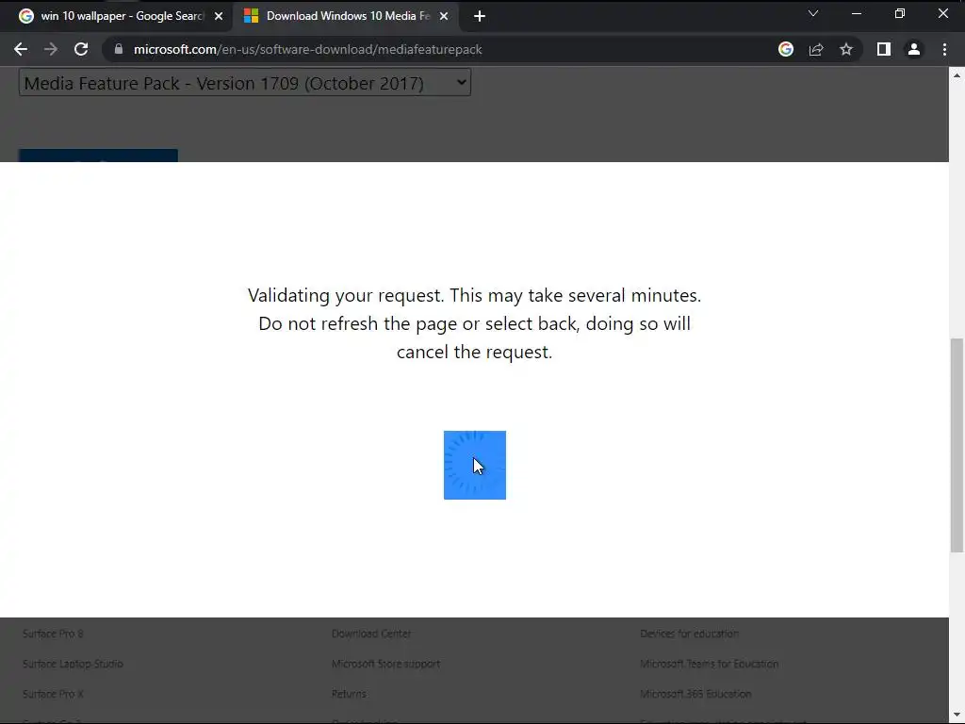Click the loading spinner box
The height and width of the screenshot is (724, 965).
click(x=475, y=465)
